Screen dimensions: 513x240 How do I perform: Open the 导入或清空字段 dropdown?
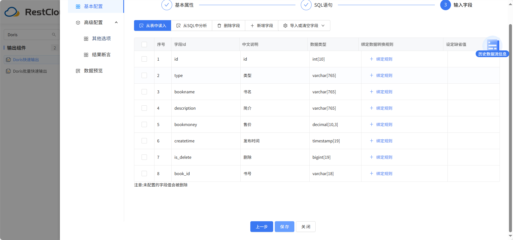click(304, 25)
